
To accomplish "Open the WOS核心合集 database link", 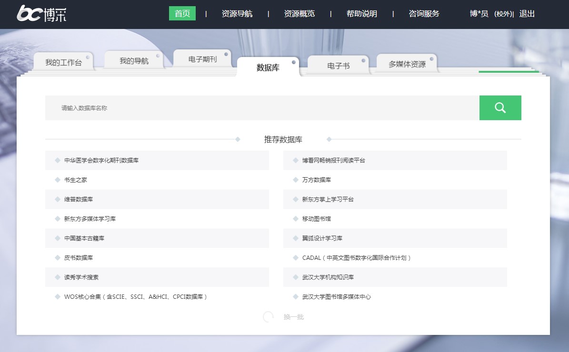I will pos(136,297).
